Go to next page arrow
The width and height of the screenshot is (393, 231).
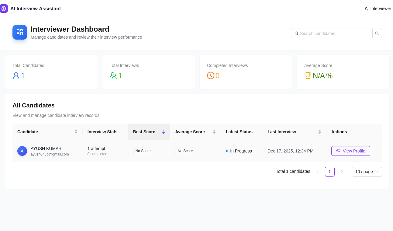coord(342,172)
